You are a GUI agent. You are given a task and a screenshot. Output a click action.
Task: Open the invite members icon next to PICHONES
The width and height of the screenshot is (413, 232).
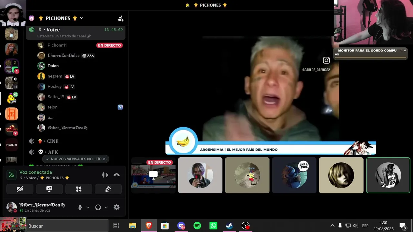121,18
